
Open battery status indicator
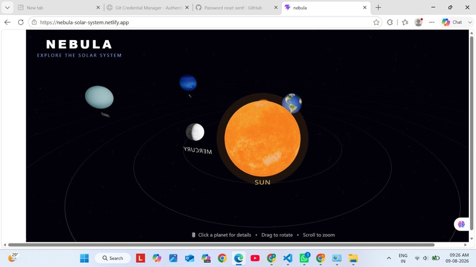tap(436, 258)
